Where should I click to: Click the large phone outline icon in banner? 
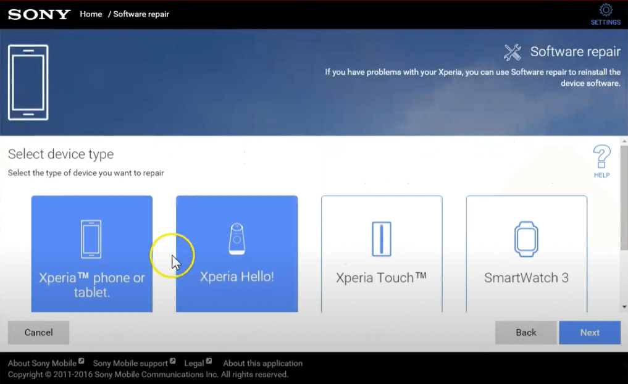coord(28,83)
